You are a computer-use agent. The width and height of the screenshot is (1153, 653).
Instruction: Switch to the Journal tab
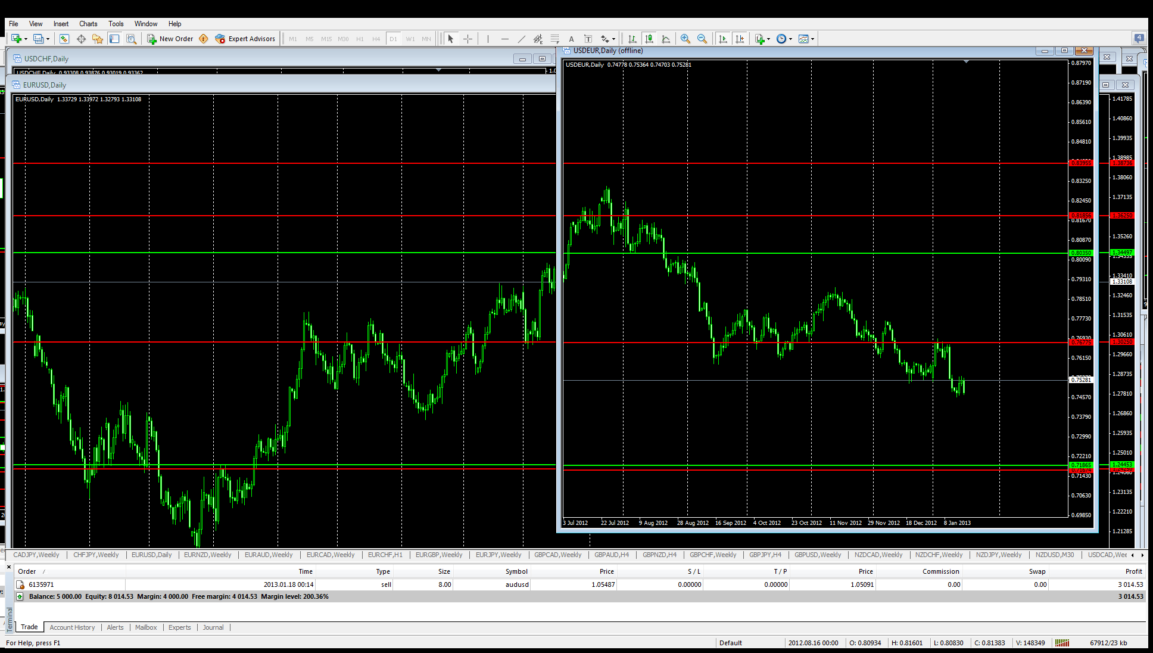213,627
